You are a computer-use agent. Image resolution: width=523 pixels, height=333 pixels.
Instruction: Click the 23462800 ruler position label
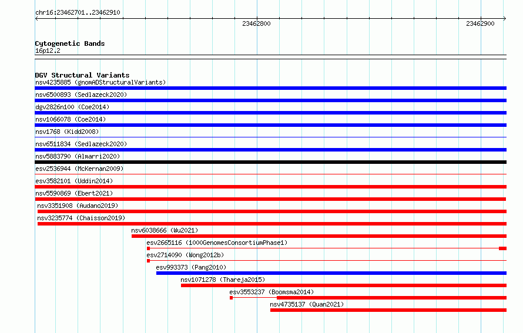[256, 23]
